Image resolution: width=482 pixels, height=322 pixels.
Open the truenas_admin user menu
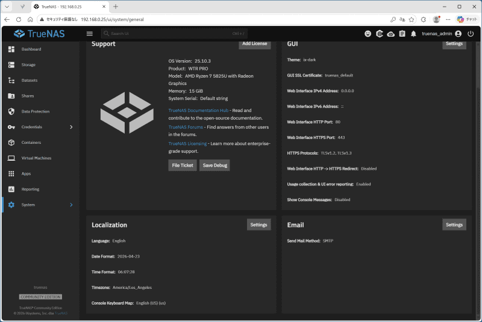point(442,34)
